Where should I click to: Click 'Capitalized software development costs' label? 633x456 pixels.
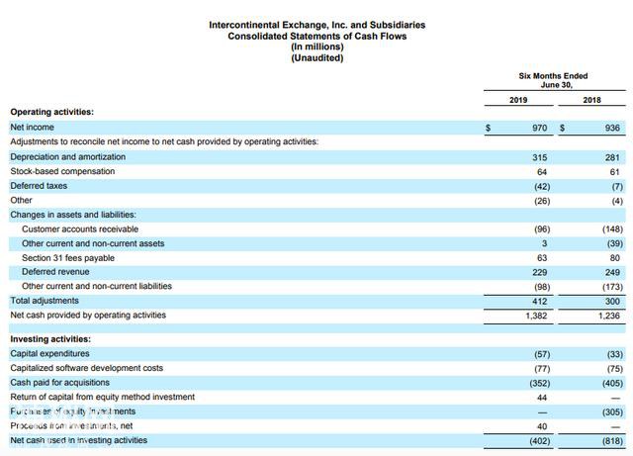86,368
